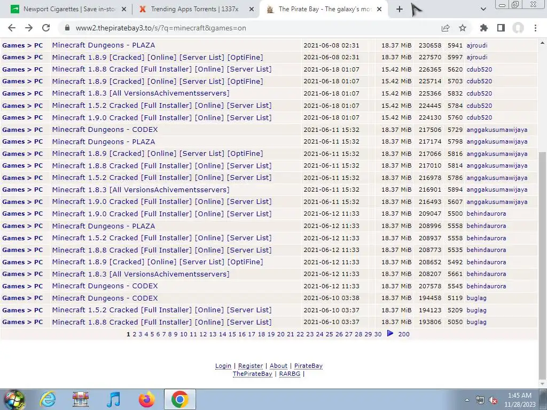
Task: Open ThePirateBay footer link
Action: 252,374
